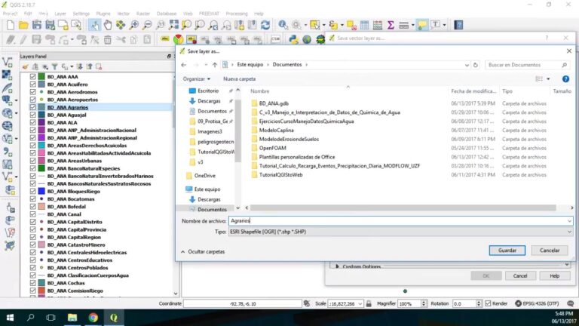
Task: Click the BD_ANA ComisionRiego red color swatch
Action: (x=41, y=291)
